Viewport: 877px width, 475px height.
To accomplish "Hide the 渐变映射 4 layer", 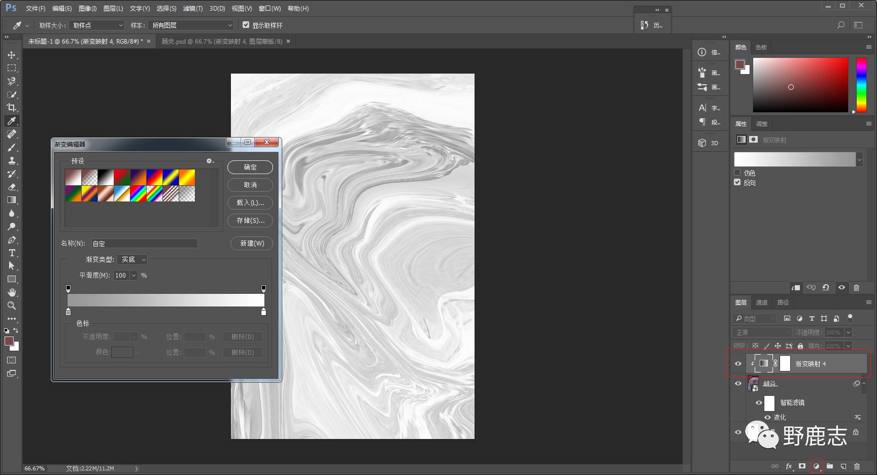I will [738, 363].
